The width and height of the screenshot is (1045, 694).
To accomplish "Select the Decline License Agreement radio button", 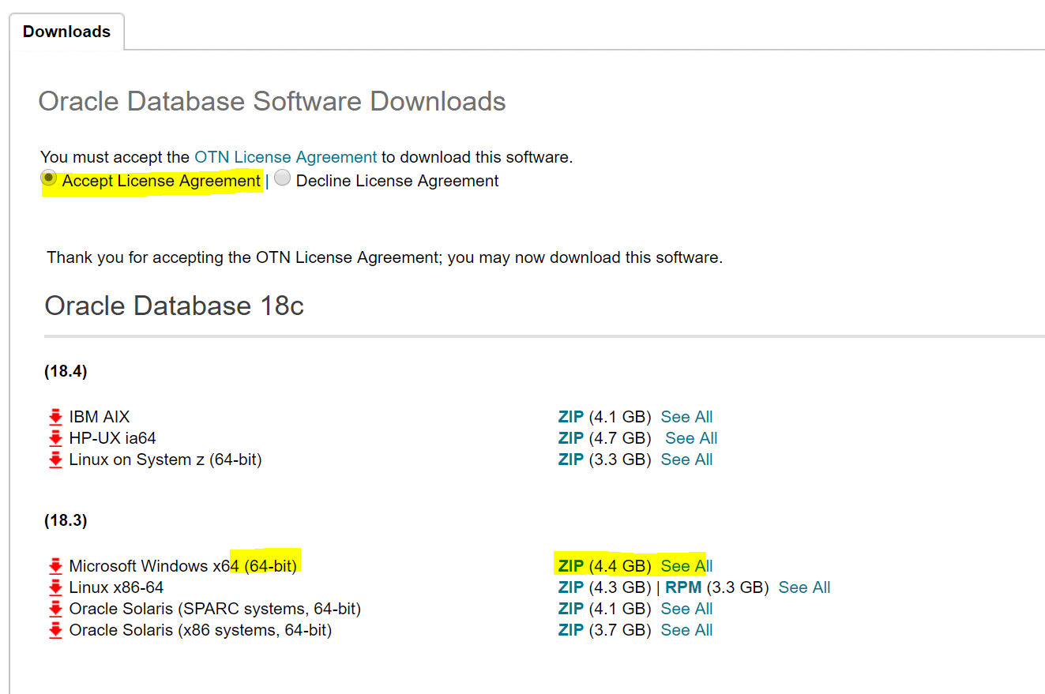I will pos(282,178).
